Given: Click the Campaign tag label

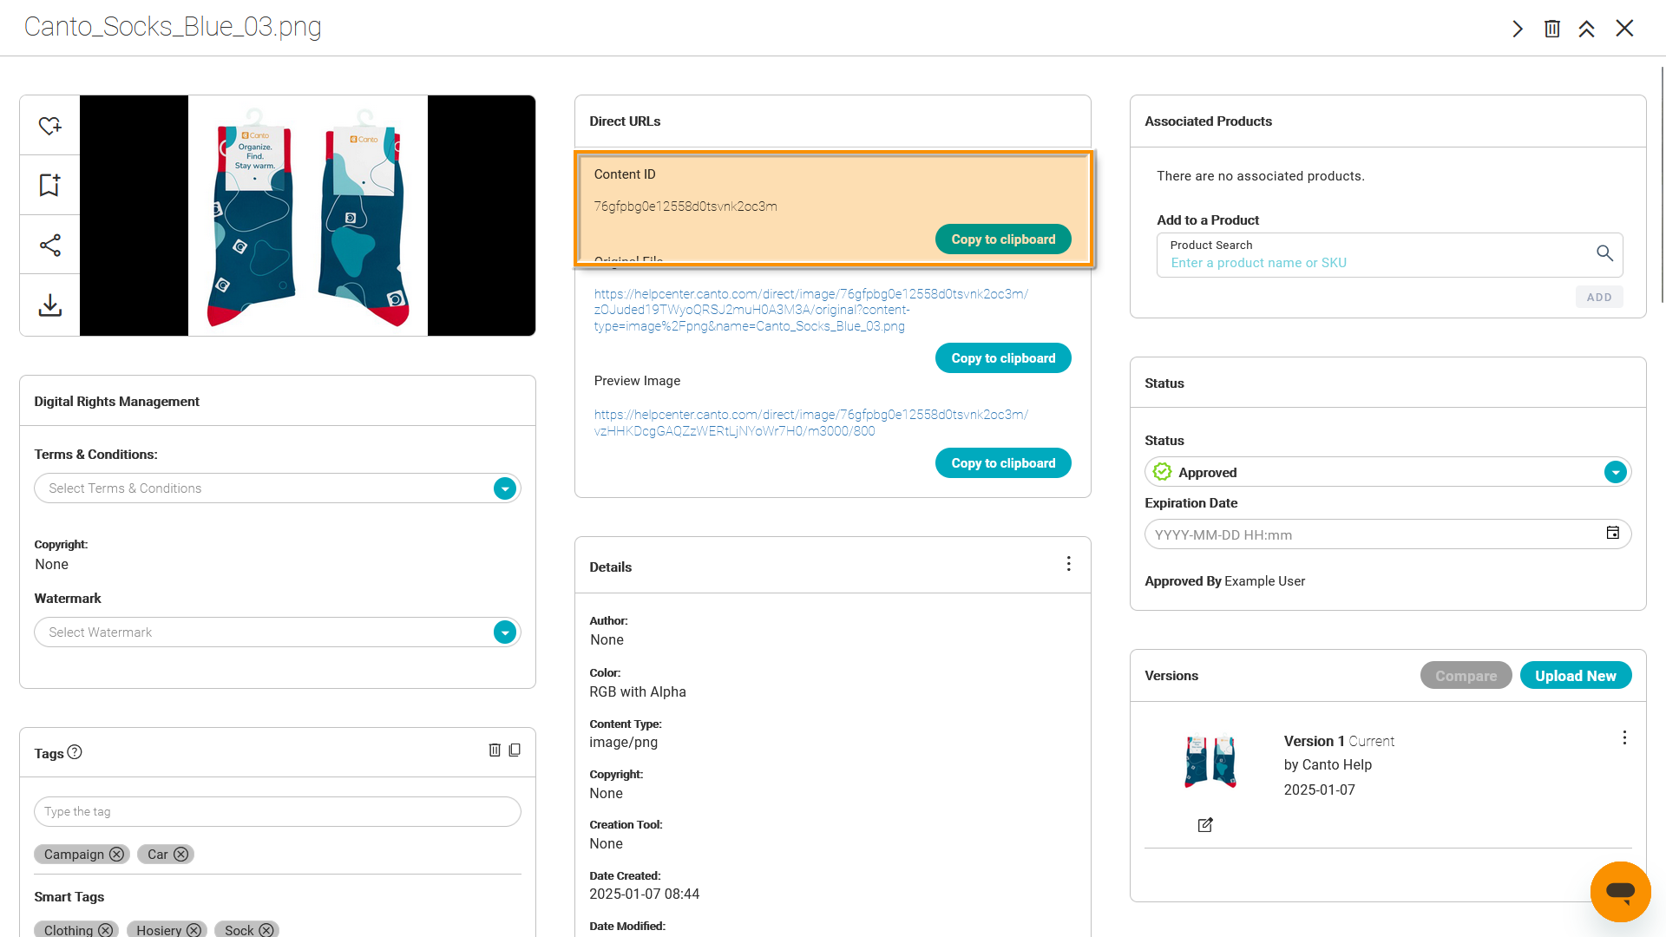Looking at the screenshot, I should (74, 855).
